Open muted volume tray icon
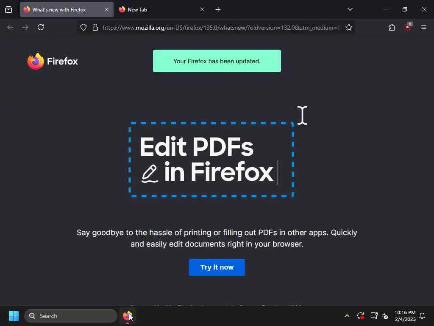This screenshot has height=326, width=434. [385, 316]
